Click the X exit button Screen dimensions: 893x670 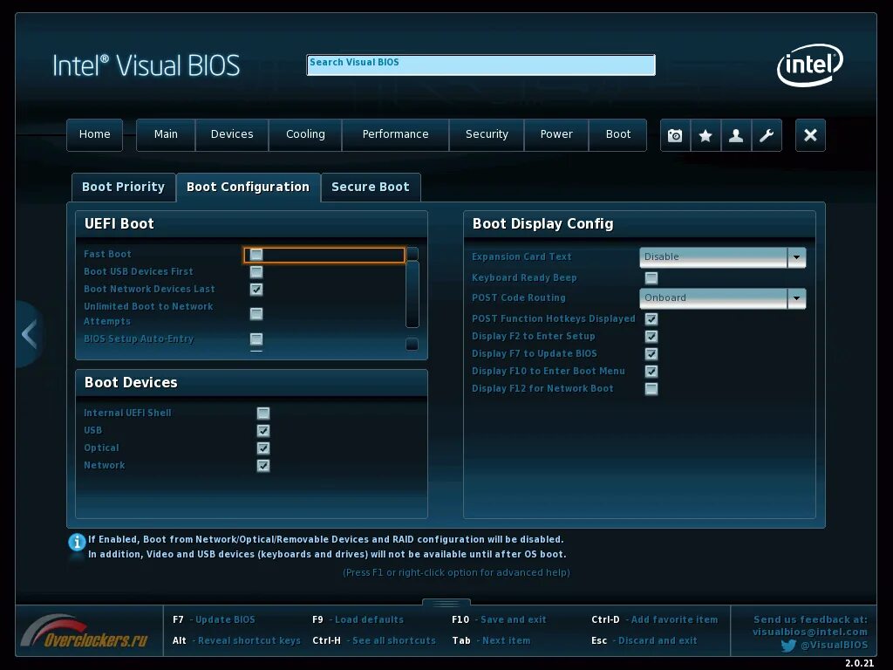click(x=810, y=135)
